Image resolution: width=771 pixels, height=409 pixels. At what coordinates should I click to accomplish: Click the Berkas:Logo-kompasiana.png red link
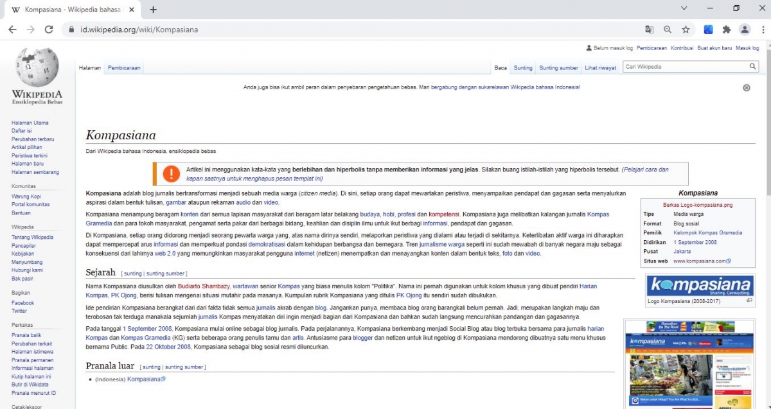coord(698,205)
